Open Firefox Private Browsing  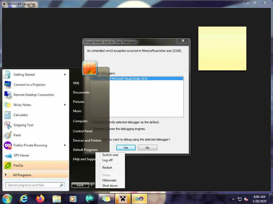[x=36, y=145]
